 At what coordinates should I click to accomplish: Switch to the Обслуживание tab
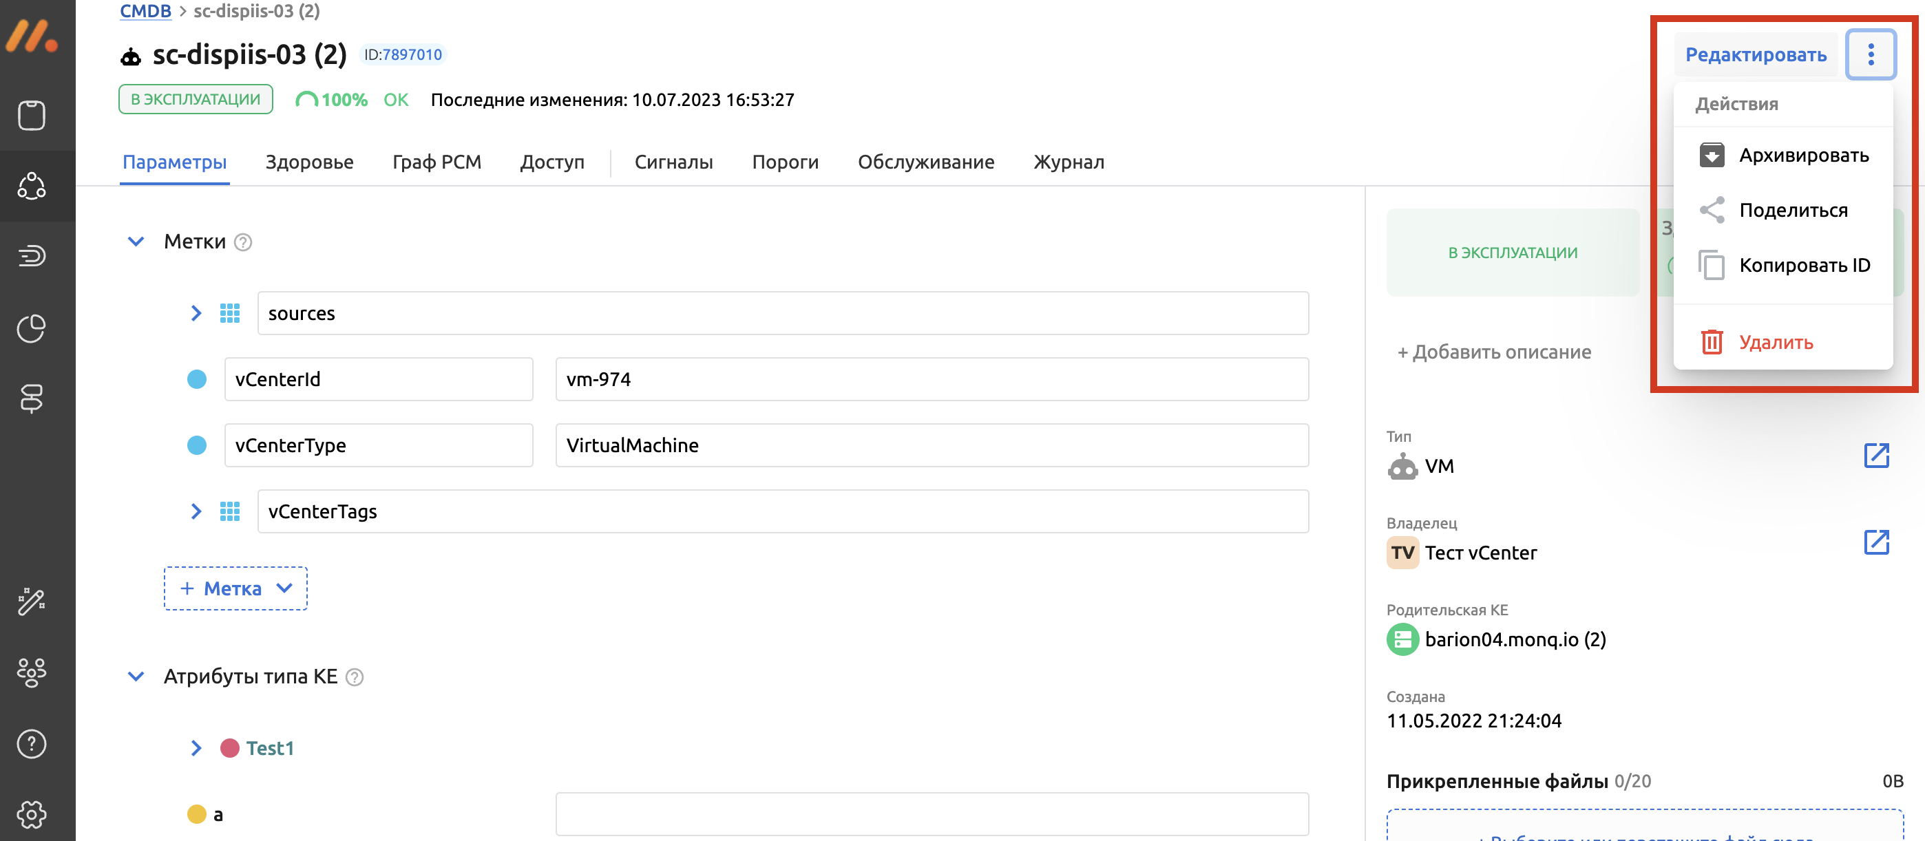pyautogui.click(x=926, y=162)
